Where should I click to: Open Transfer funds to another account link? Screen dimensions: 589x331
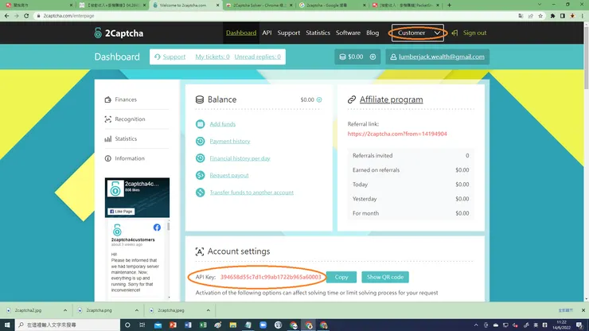pos(252,193)
